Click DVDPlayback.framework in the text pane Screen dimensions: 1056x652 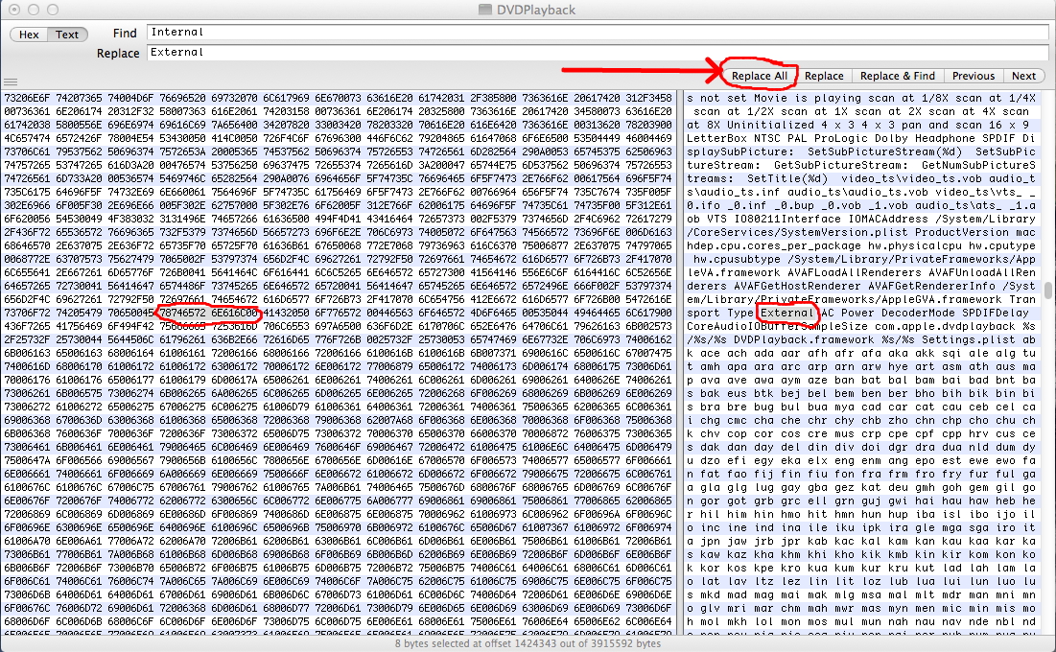point(804,339)
